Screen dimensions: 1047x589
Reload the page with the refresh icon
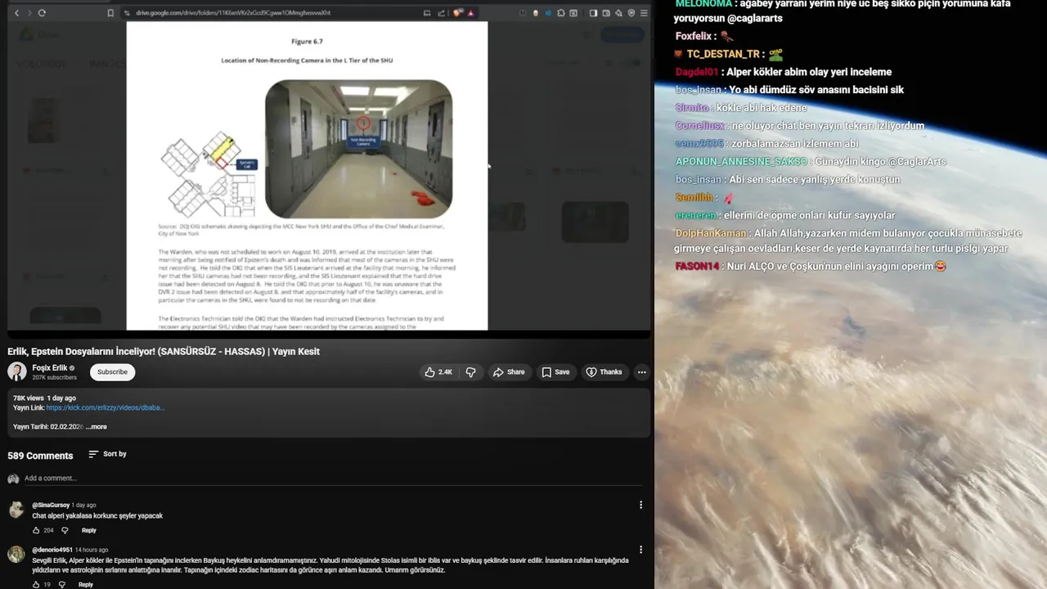(42, 13)
